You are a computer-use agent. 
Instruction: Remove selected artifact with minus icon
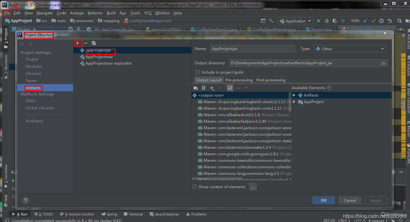point(86,43)
